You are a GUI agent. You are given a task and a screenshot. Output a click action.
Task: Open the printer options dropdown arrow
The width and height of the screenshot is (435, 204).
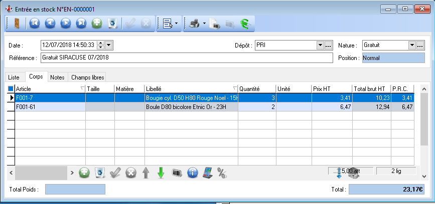click(x=205, y=23)
